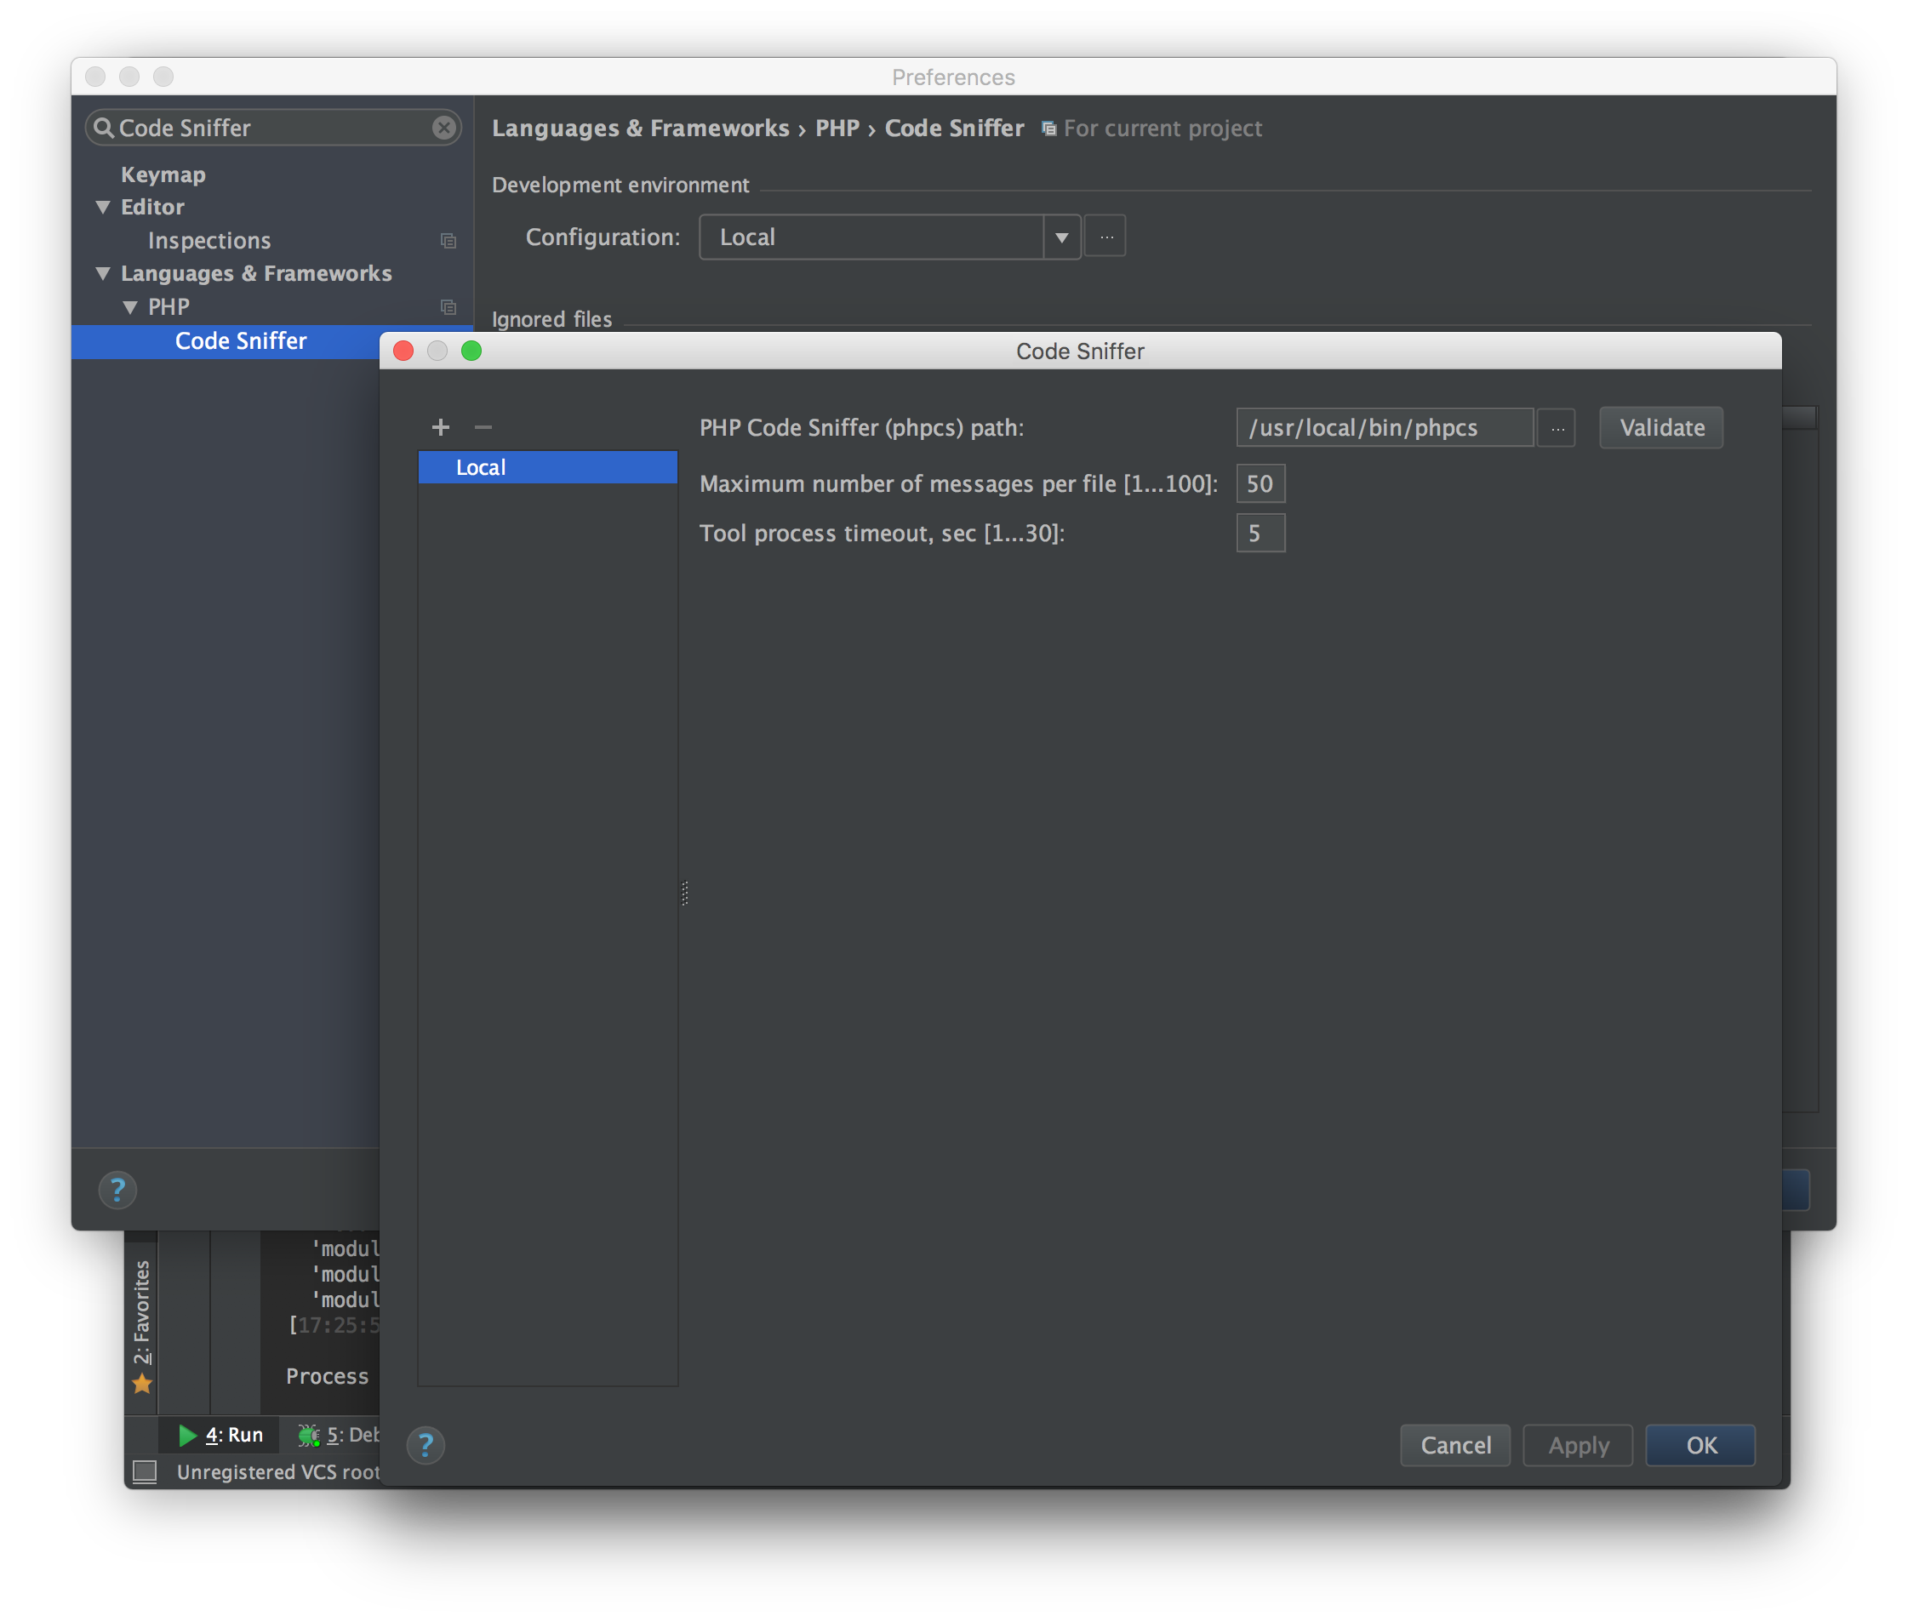Confirm with the OK button
Viewport: 1908px width, 1622px height.
pos(1700,1446)
